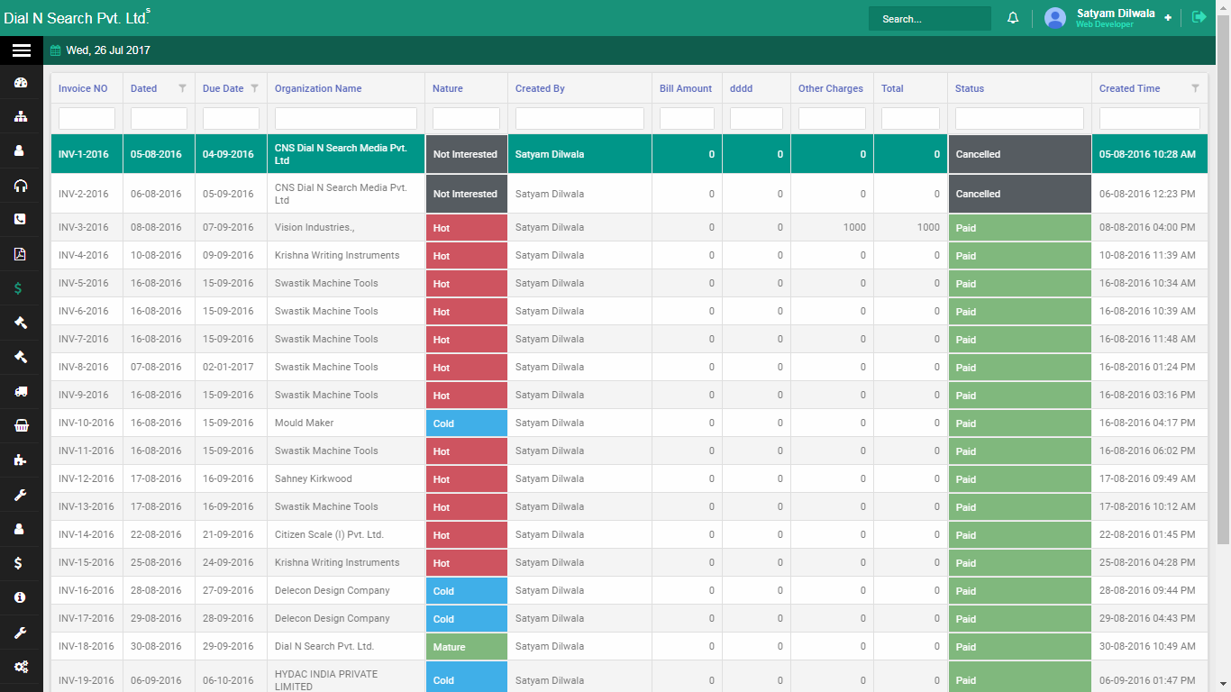Select the green dollar icon in sidebar
This screenshot has width=1231, height=692.
pyautogui.click(x=19, y=289)
